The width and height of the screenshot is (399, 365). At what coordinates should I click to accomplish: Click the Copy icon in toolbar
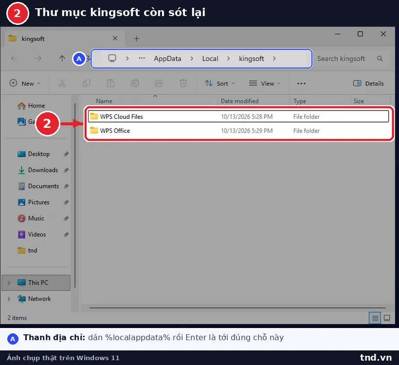tap(87, 83)
